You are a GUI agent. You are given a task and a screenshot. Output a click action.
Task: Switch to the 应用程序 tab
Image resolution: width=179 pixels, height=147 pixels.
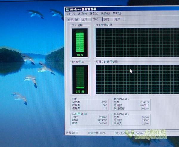pos(73,20)
